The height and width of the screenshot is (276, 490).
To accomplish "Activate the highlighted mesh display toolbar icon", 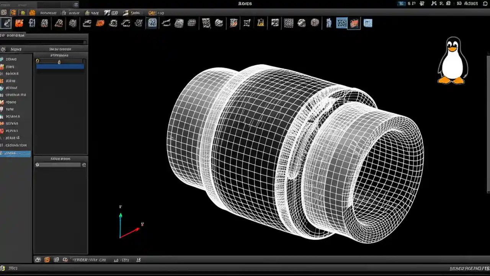I will pyautogui.click(x=152, y=23).
